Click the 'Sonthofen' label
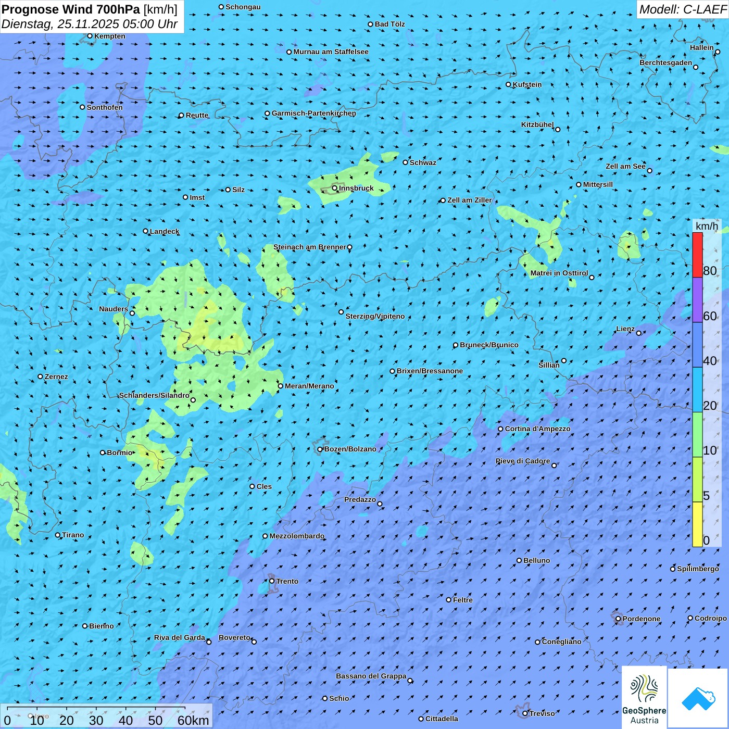729x729 pixels. coord(105,107)
